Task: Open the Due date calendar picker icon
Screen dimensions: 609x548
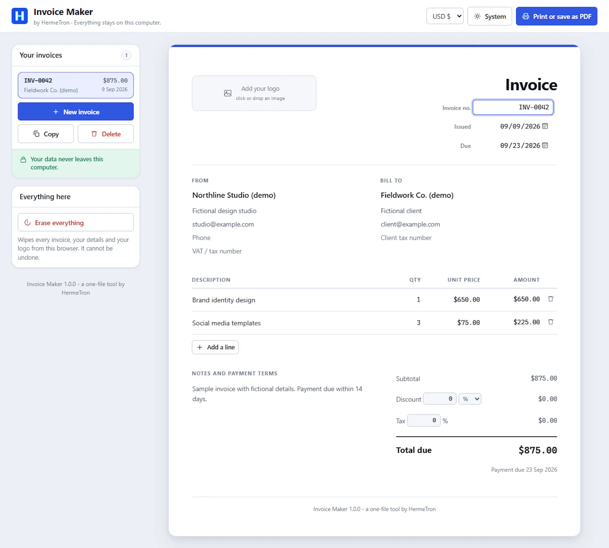Action: [x=545, y=145]
